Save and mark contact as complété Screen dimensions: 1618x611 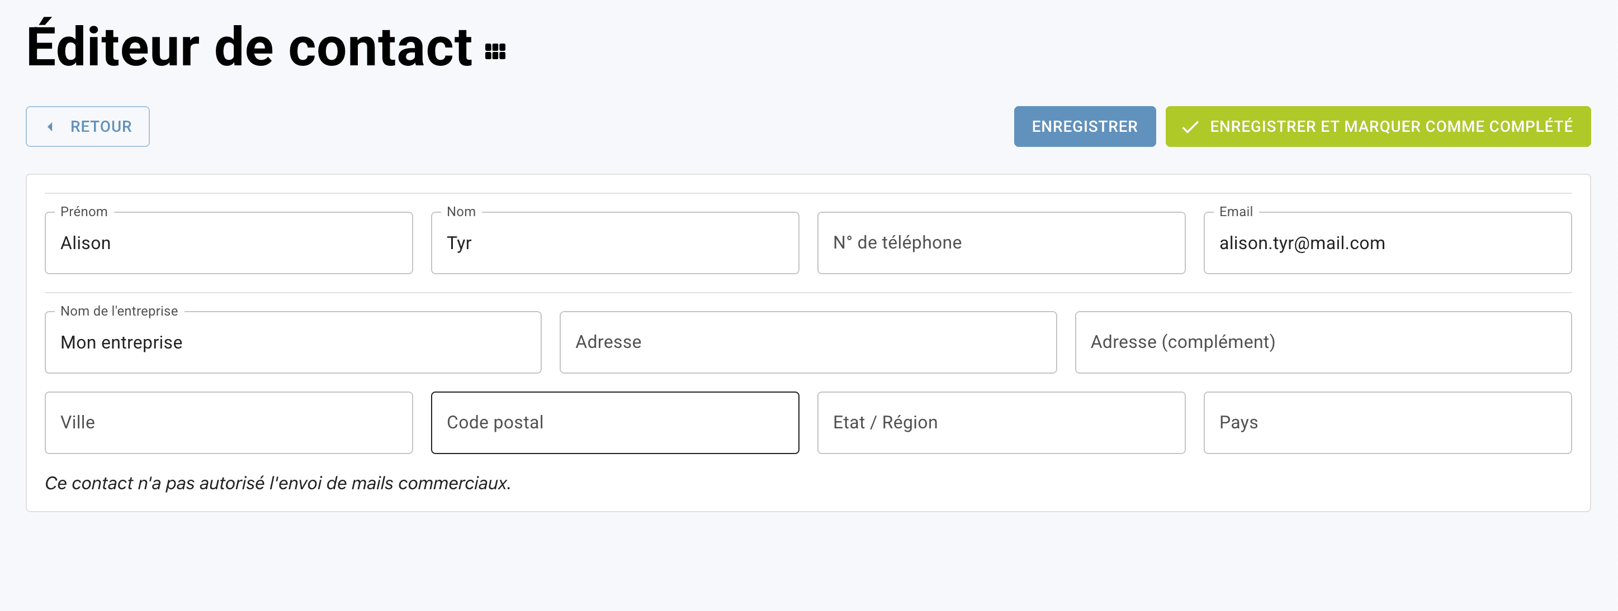point(1390,127)
